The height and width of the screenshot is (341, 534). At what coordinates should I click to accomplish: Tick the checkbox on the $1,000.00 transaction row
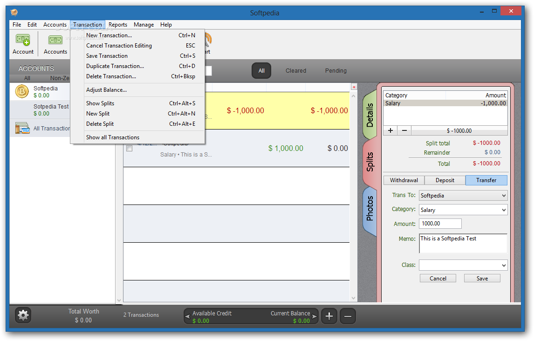[x=130, y=149]
